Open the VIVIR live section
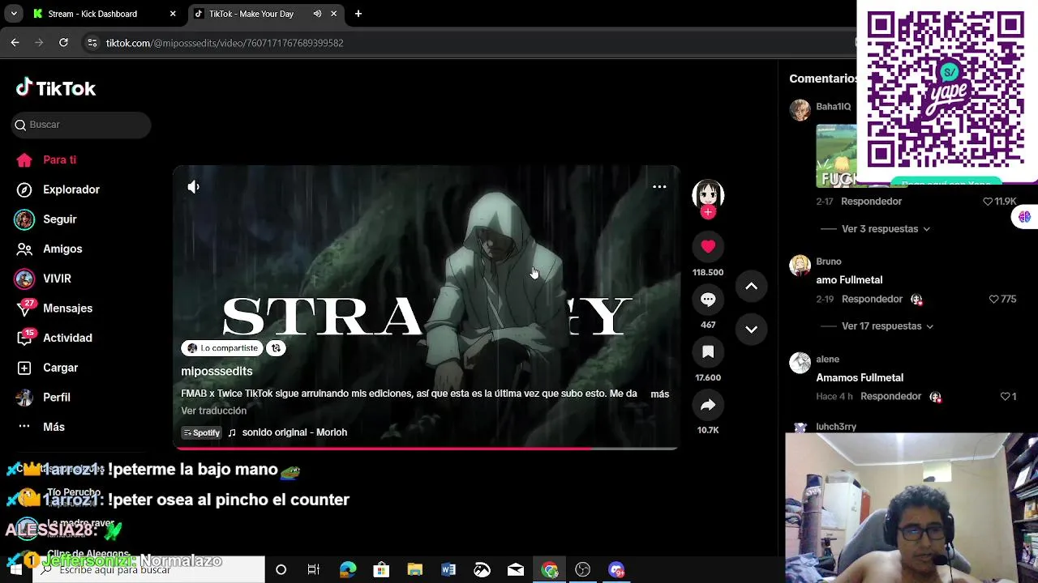 click(x=43, y=279)
